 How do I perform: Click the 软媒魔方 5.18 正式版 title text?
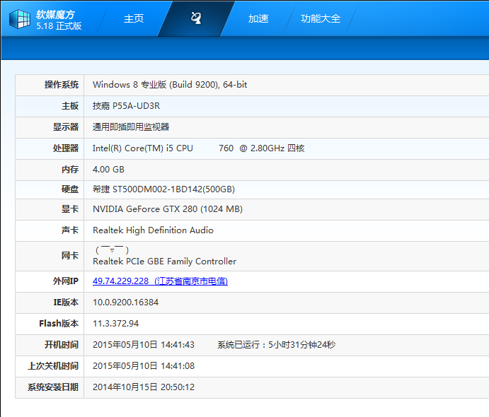[59, 20]
